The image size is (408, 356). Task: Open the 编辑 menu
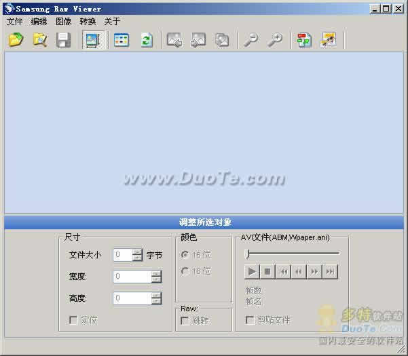click(39, 21)
